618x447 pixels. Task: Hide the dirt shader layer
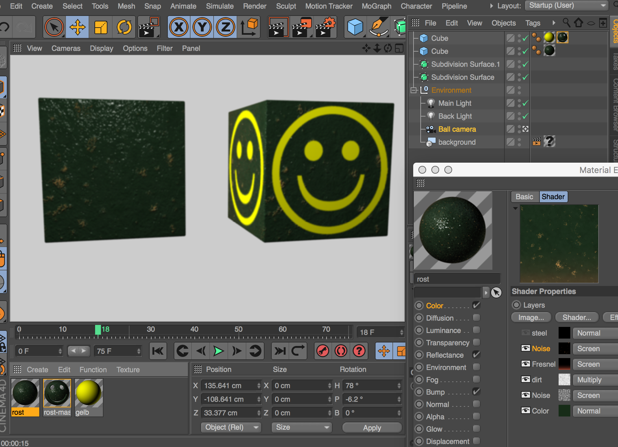coord(525,379)
